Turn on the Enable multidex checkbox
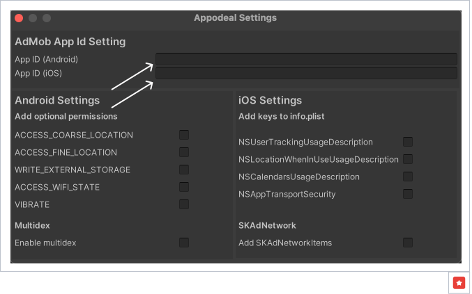 tap(184, 243)
